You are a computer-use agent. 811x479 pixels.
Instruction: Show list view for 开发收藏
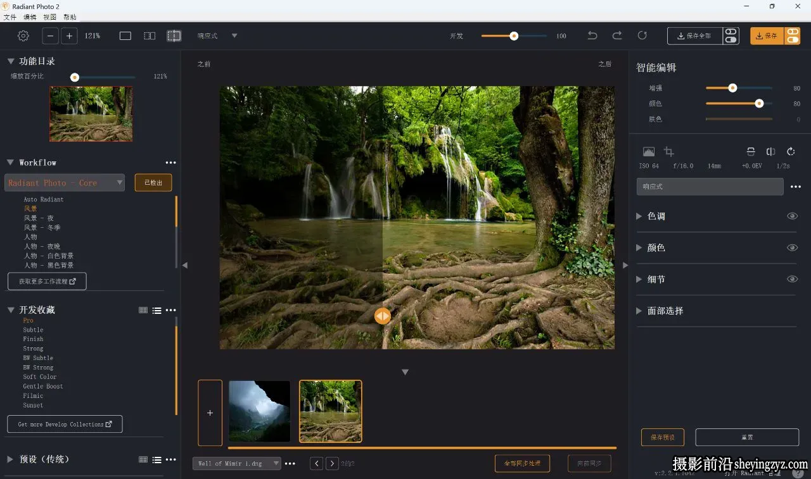pos(156,310)
